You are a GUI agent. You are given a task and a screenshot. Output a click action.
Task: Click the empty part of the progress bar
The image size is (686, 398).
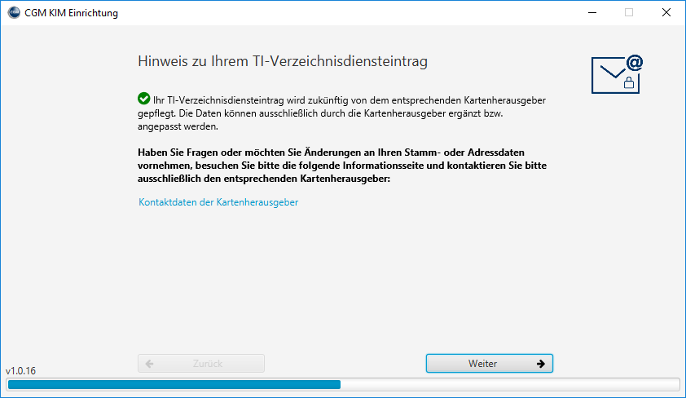pyautogui.click(x=509, y=384)
